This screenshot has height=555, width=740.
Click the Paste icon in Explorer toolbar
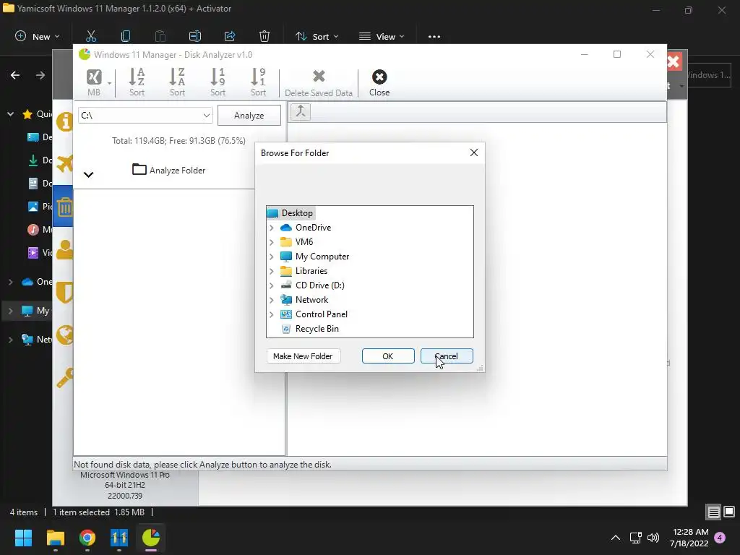tap(160, 36)
